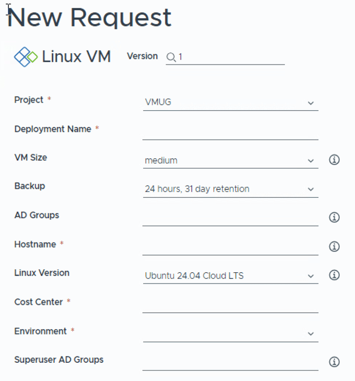Screen dimensions: 355x381
Task: Click the New Request page heading
Action: tap(89, 17)
